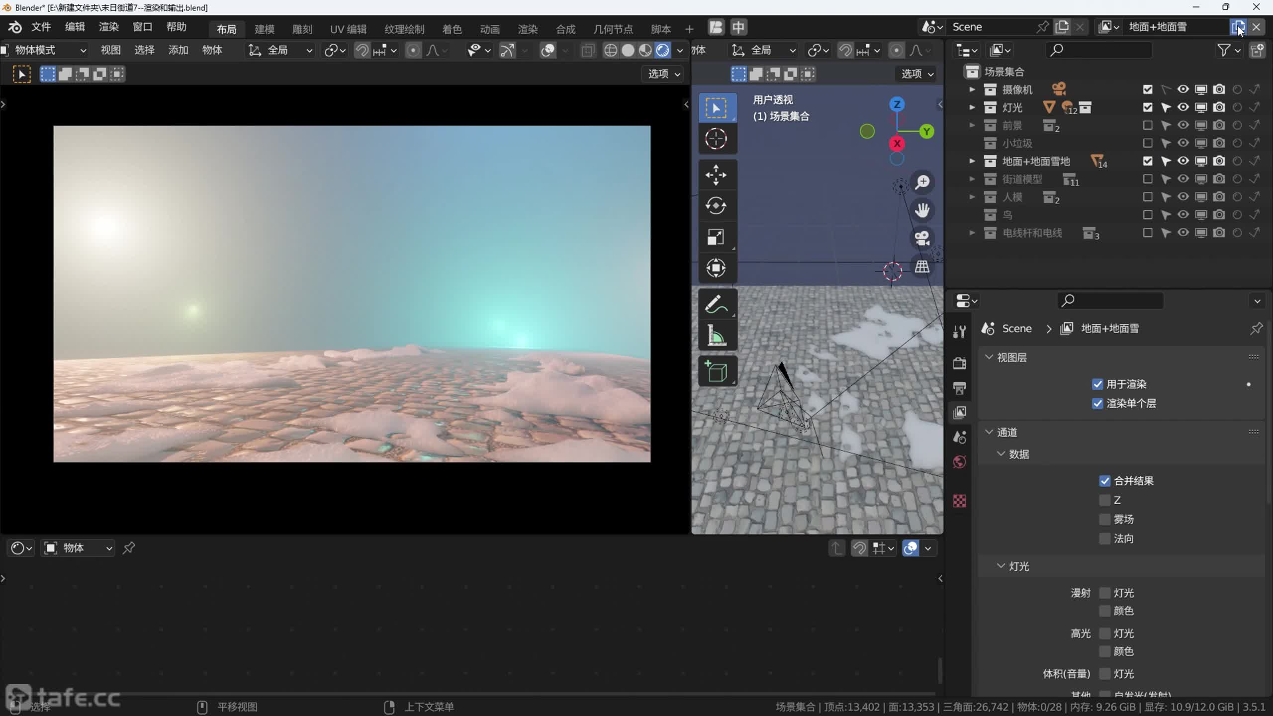Image resolution: width=1273 pixels, height=716 pixels.
Task: Uncheck 用于渲染 option
Action: tap(1097, 384)
